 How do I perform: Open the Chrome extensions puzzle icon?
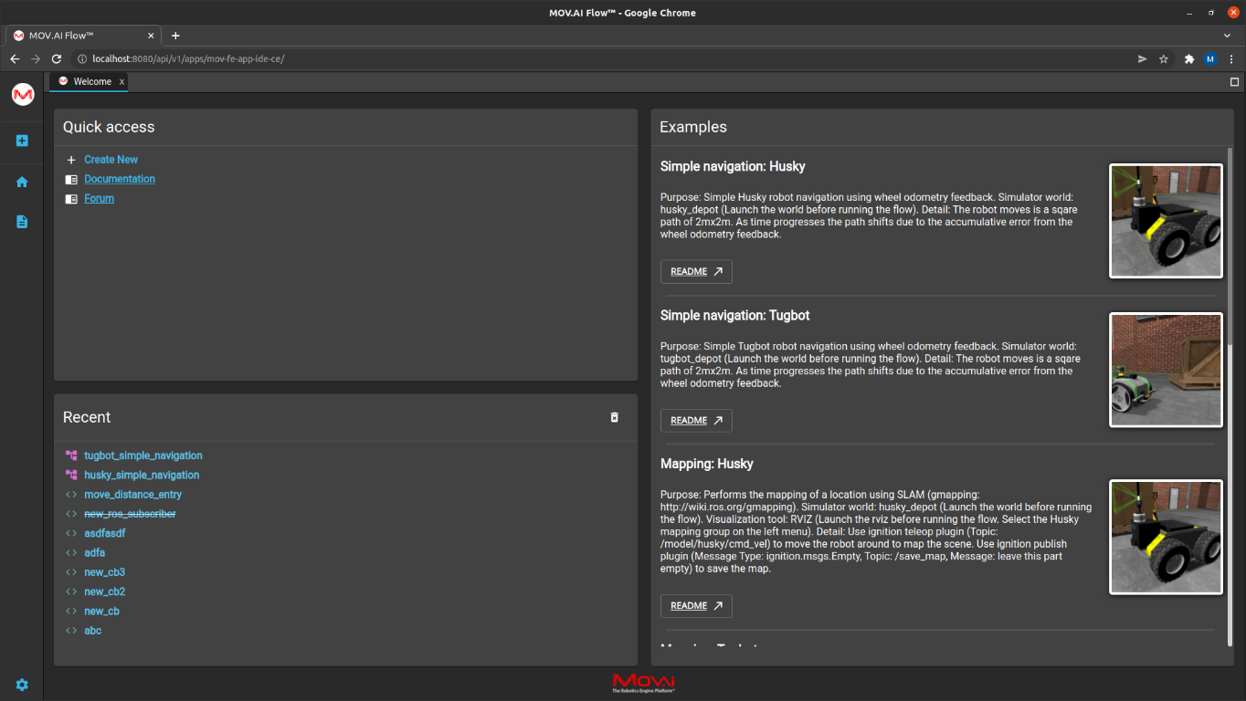(x=1189, y=58)
